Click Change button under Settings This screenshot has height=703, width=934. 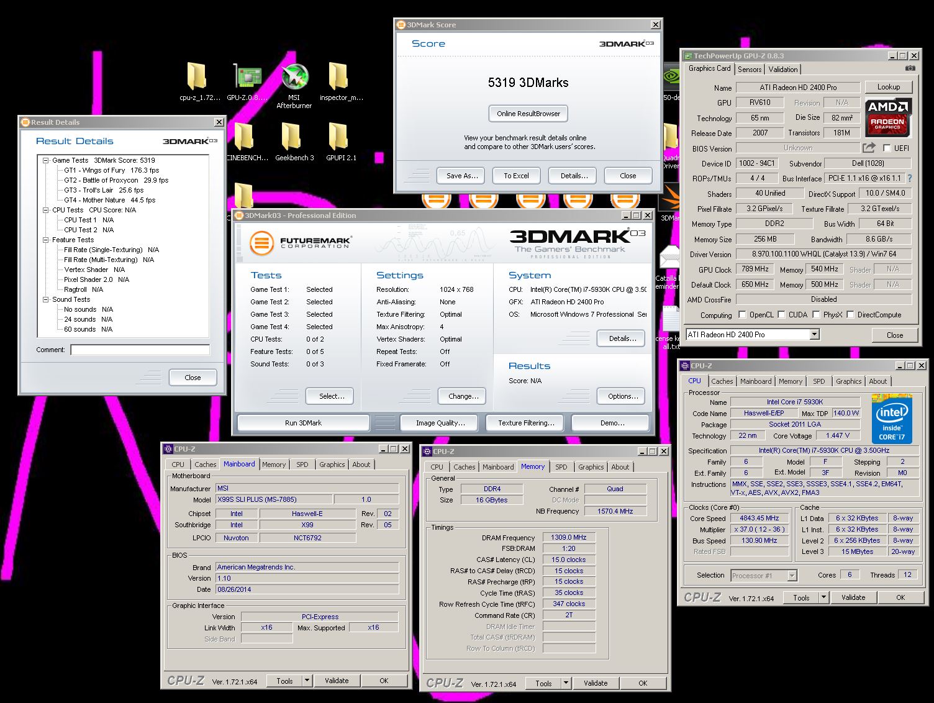(463, 396)
